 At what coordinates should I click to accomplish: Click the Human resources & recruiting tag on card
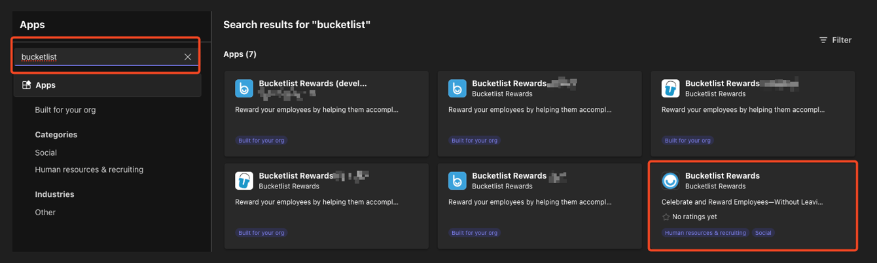tap(706, 233)
